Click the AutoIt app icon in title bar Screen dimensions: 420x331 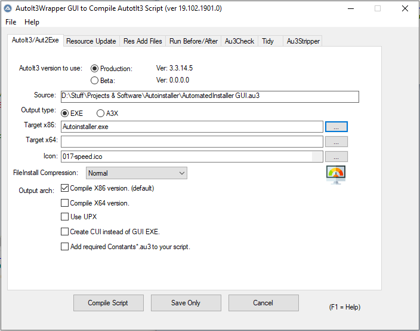coord(8,8)
